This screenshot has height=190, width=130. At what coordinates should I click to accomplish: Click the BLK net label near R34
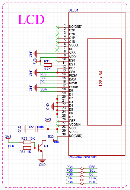pos(11,146)
